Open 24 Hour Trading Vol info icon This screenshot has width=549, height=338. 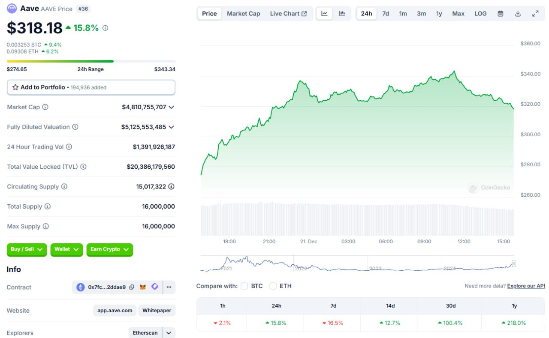[x=69, y=147]
